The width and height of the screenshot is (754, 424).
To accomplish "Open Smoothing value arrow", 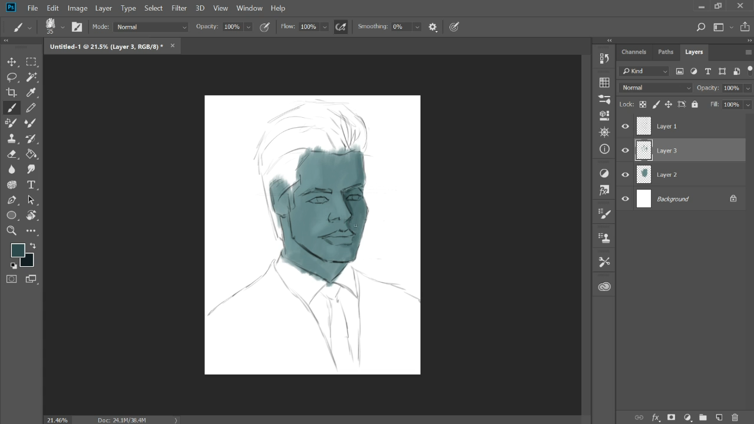I will pos(417,27).
